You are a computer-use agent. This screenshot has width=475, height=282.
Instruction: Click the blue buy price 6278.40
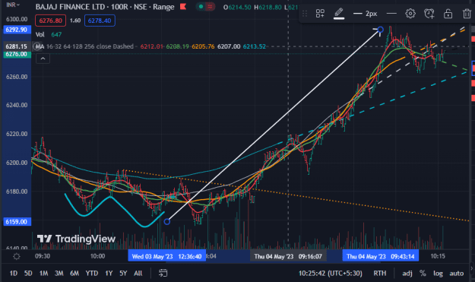coord(100,21)
